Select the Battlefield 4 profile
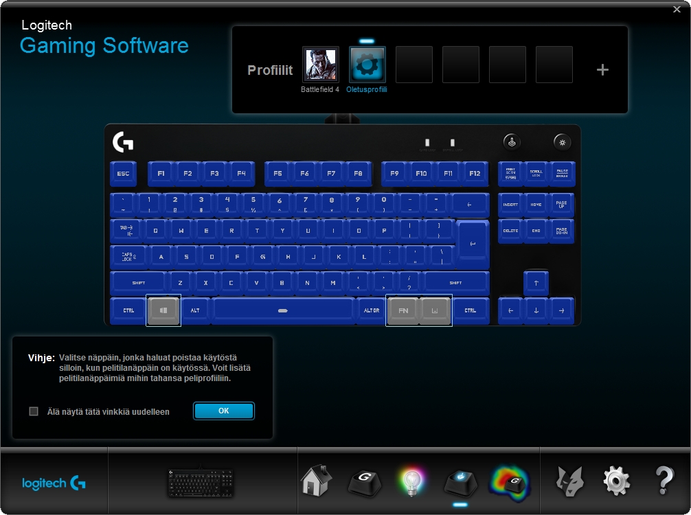691x515 pixels. click(x=320, y=65)
